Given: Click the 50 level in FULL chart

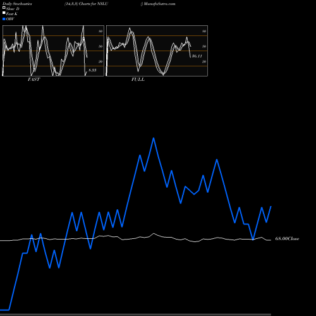Looking at the screenshot, I should (204, 46).
